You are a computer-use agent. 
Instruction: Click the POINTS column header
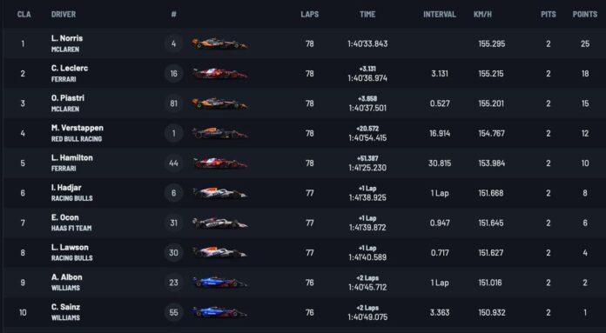click(585, 14)
